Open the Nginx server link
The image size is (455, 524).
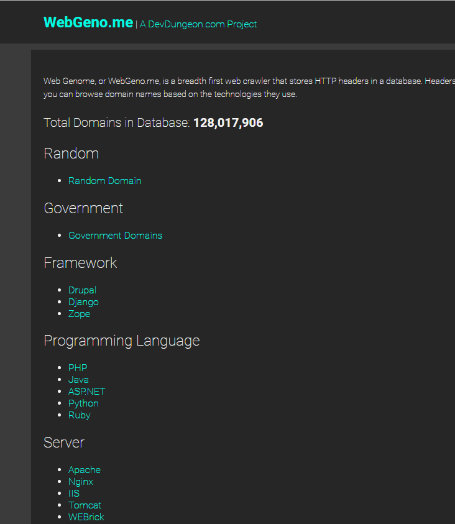click(81, 482)
